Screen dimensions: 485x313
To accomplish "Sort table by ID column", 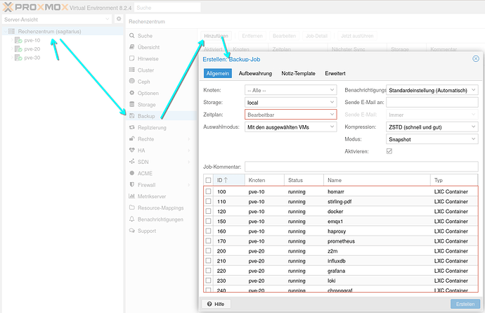I will click(229, 180).
